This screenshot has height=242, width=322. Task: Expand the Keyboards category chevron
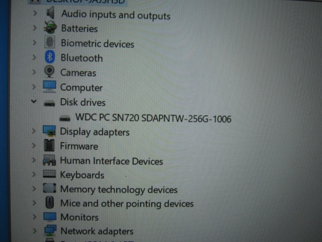pyautogui.click(x=34, y=174)
